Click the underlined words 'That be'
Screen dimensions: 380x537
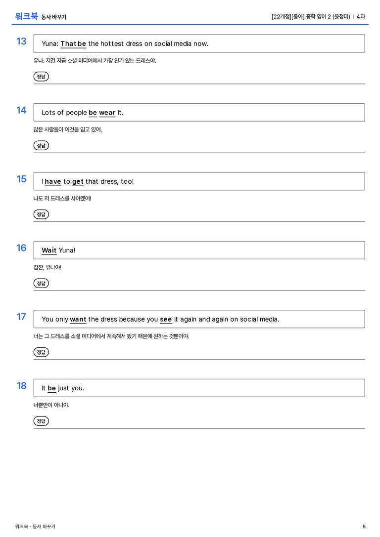[x=73, y=44]
